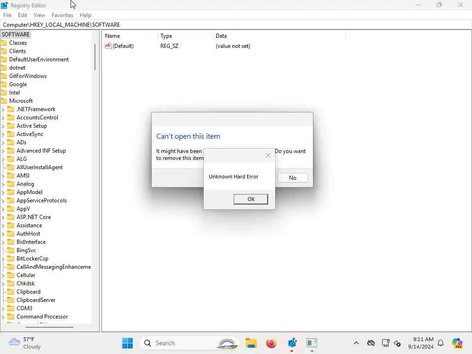The width and height of the screenshot is (472, 354).
Task: Click the BingSvc folder icon
Action: point(11,250)
